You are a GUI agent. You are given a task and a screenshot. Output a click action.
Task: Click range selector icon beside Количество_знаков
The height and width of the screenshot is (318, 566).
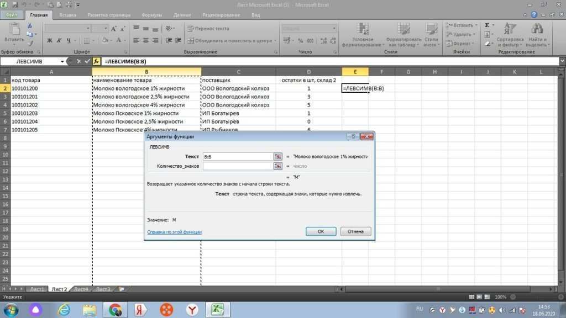coord(278,166)
